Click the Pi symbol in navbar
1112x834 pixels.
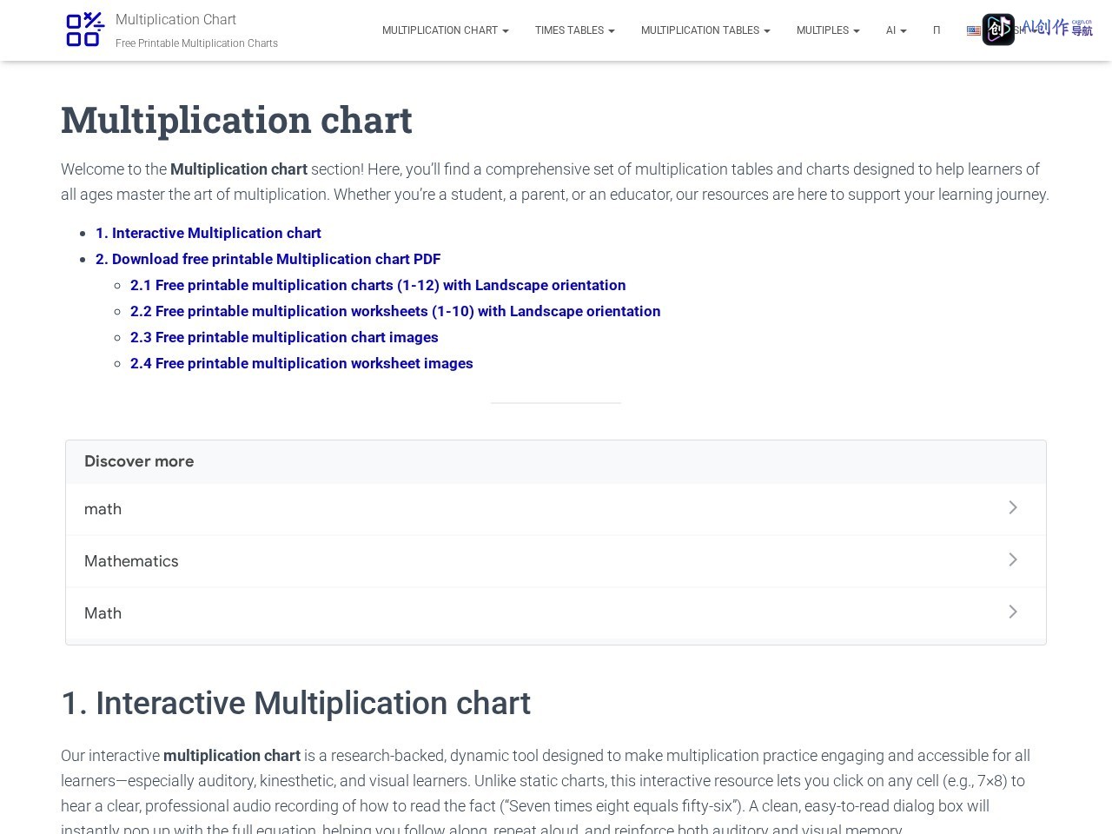point(937,30)
